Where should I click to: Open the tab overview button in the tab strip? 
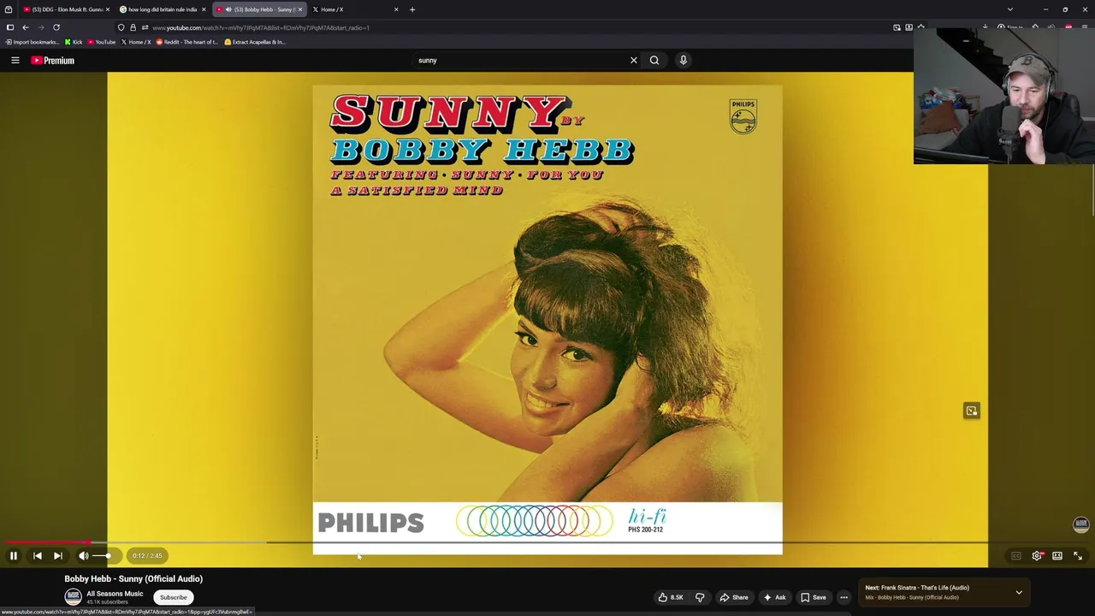coord(9,9)
